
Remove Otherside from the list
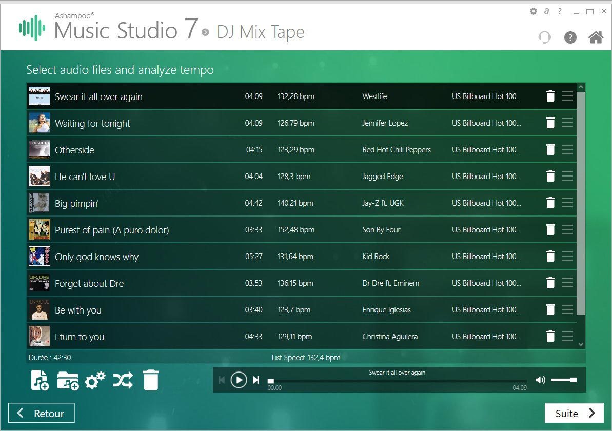[550, 149]
